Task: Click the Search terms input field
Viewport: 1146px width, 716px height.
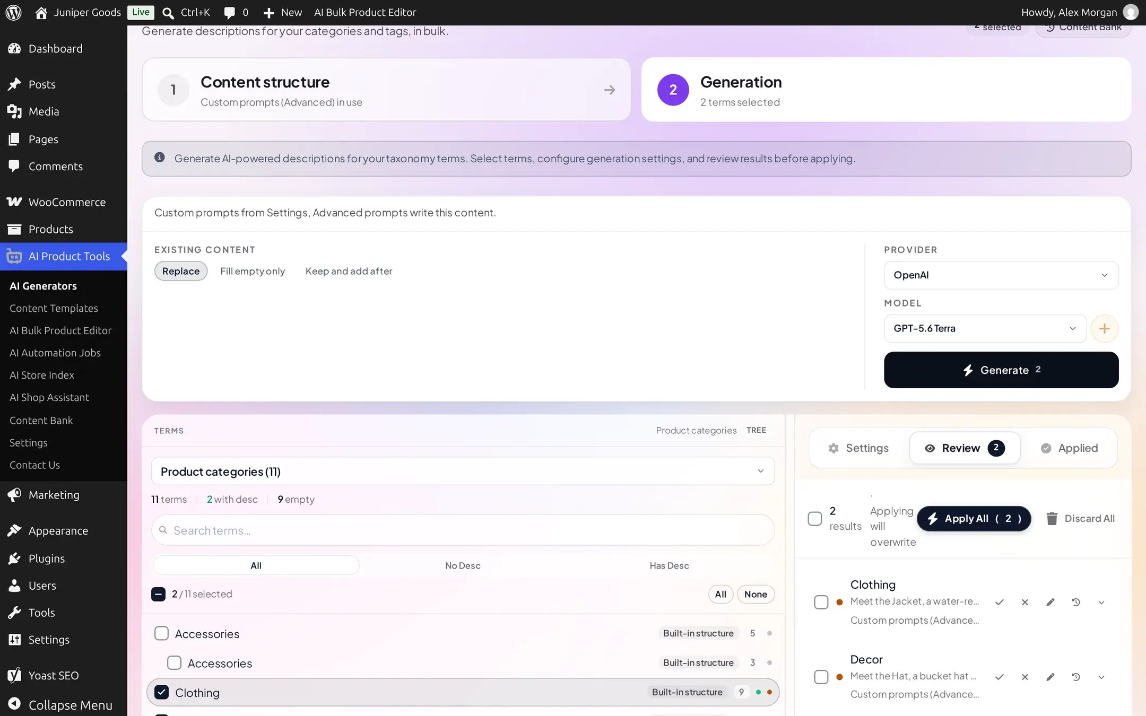Action: pyautogui.click(x=463, y=530)
